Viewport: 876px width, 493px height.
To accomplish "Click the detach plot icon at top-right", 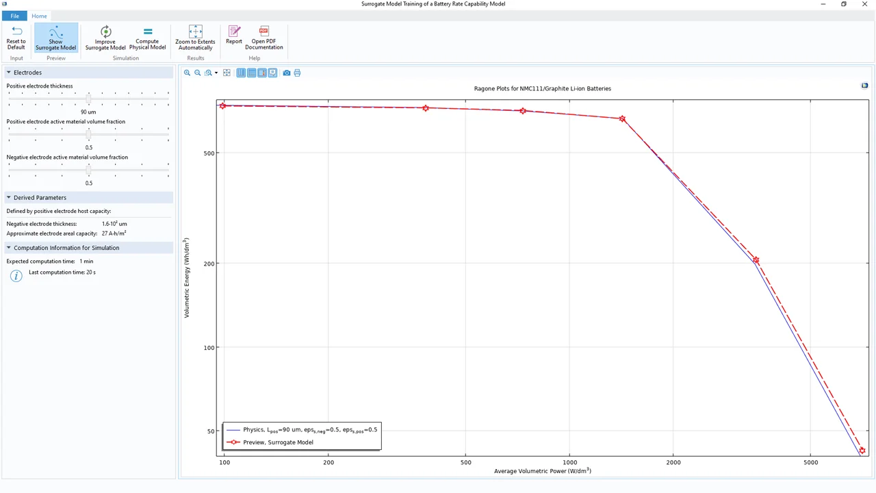I will click(x=864, y=86).
